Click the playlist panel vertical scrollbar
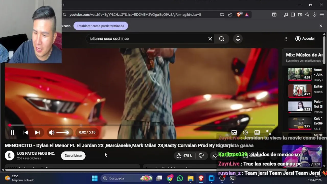The image size is (327, 184). coord(324,50)
